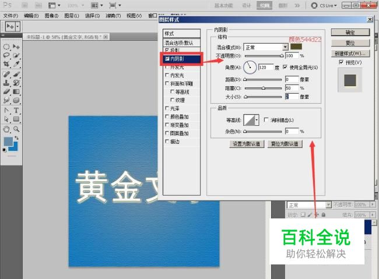Open the 视图(V) View menu

134,16
